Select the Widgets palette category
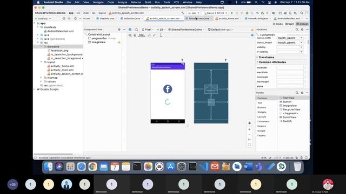This screenshot has width=346, height=194. (262, 112)
